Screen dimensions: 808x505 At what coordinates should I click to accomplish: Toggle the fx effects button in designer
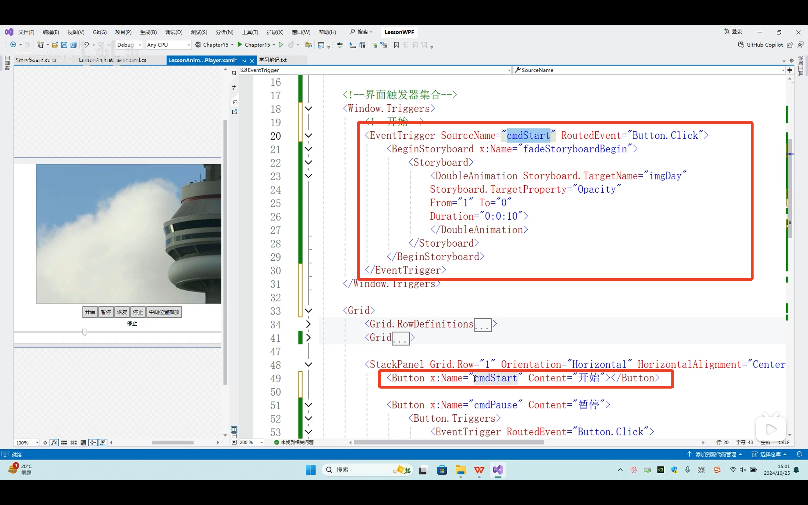point(54,442)
